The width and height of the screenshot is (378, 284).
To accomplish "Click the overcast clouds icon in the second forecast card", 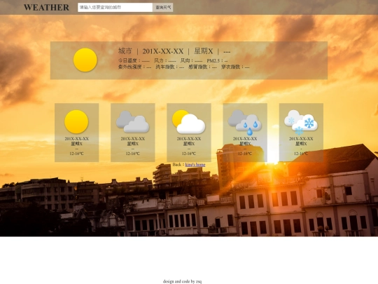I will pyautogui.click(x=132, y=122).
